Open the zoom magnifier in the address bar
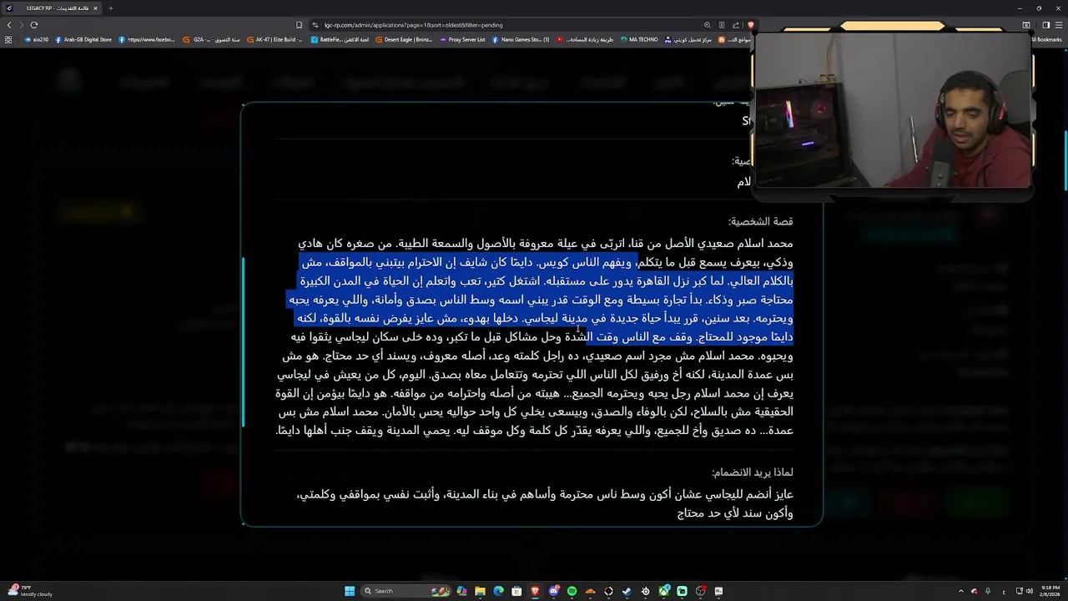Screen dimensions: 1068x601 708,25
